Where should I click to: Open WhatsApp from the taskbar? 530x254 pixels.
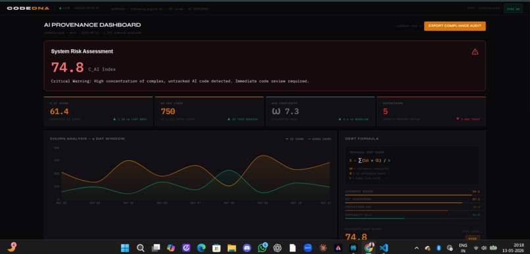pos(262,248)
